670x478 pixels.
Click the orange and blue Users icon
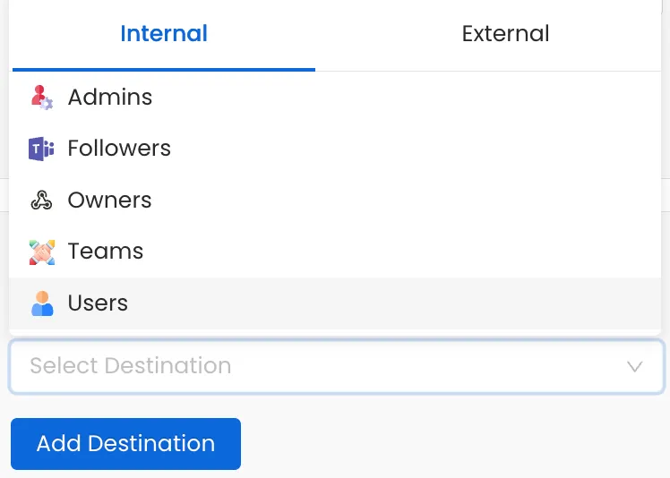(x=41, y=303)
